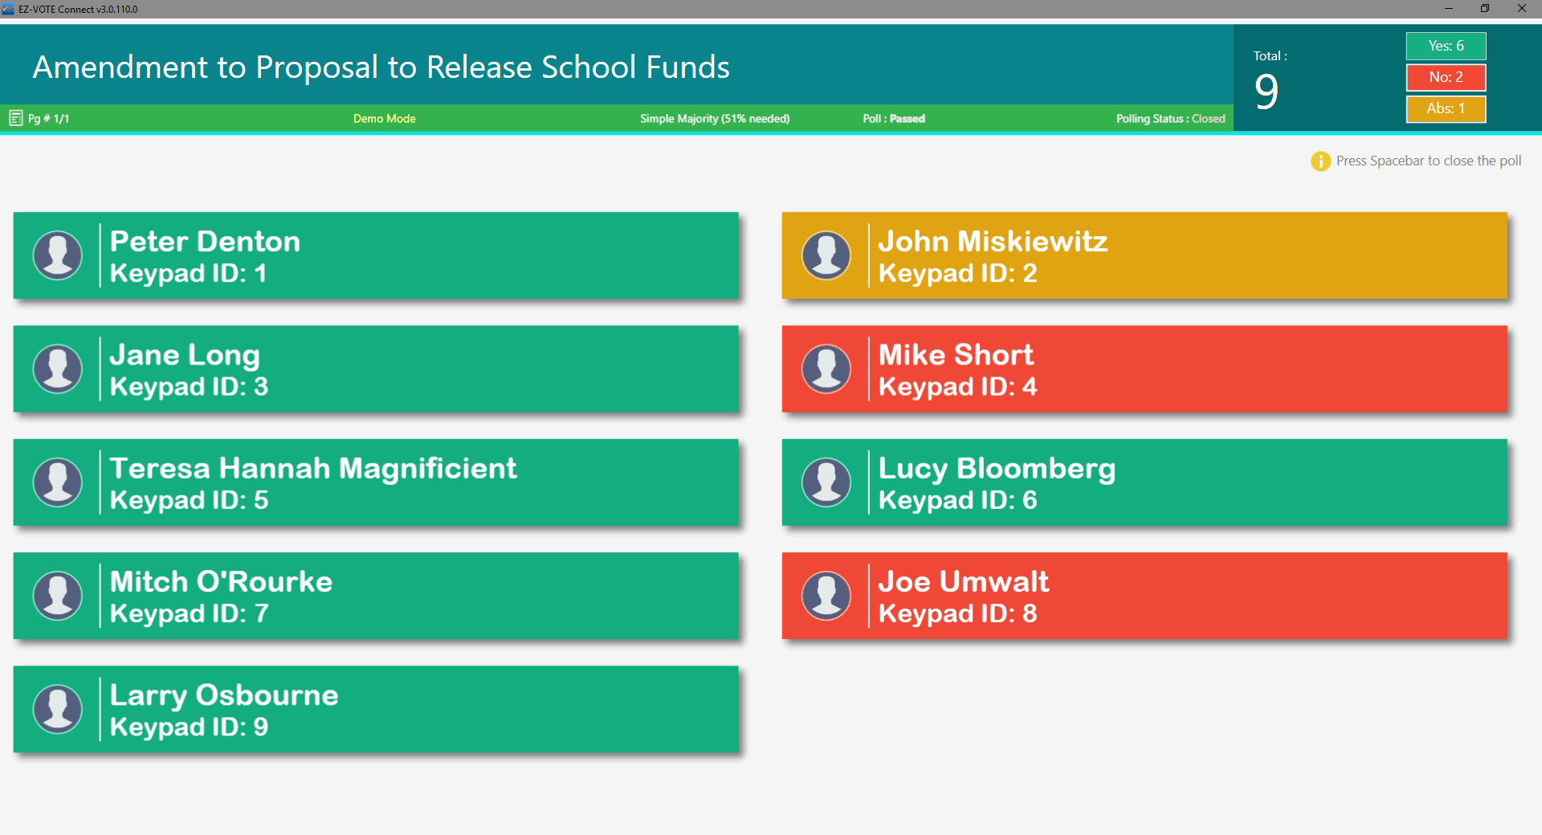Click the page document icon beside Pg # 1/1
Image resolution: width=1542 pixels, height=835 pixels.
(x=16, y=118)
